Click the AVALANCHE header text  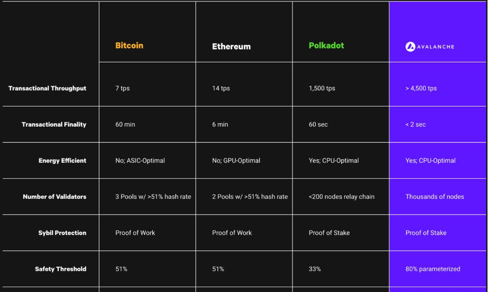tap(436, 47)
